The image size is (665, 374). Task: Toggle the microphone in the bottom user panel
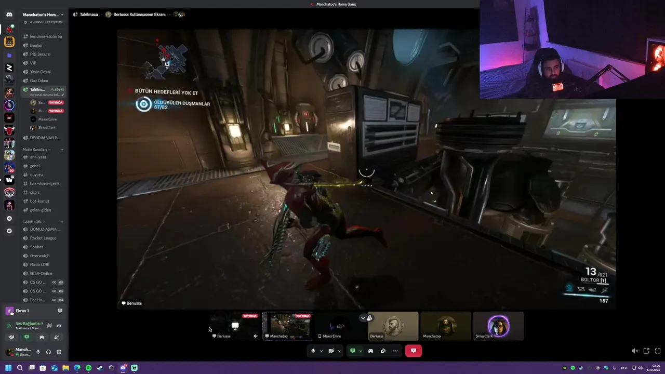coord(38,352)
